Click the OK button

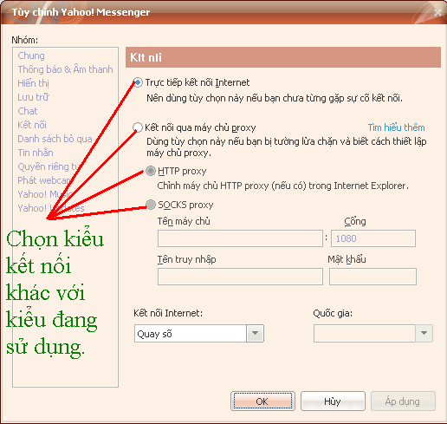[262, 401]
